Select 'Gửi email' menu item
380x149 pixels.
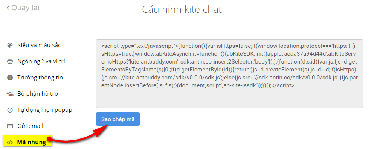(30, 126)
